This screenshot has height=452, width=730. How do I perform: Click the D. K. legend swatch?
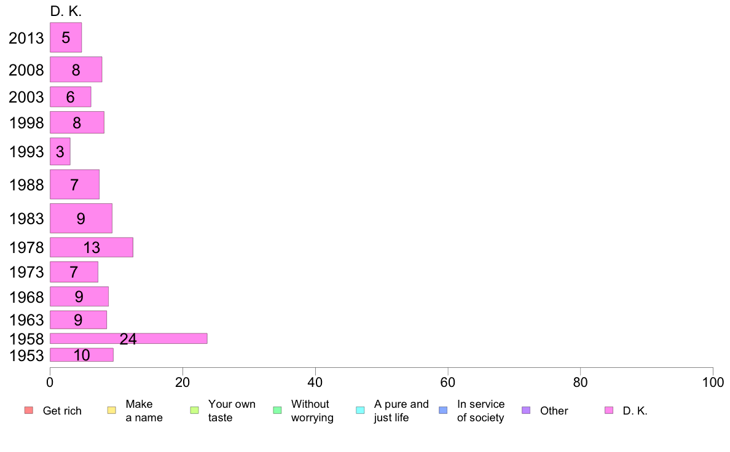tap(609, 410)
